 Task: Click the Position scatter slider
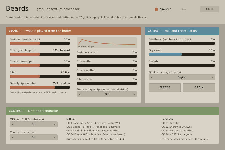point(107,56)
